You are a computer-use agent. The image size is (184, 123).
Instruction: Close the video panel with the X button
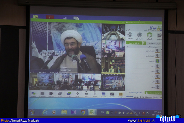coord(123,22)
